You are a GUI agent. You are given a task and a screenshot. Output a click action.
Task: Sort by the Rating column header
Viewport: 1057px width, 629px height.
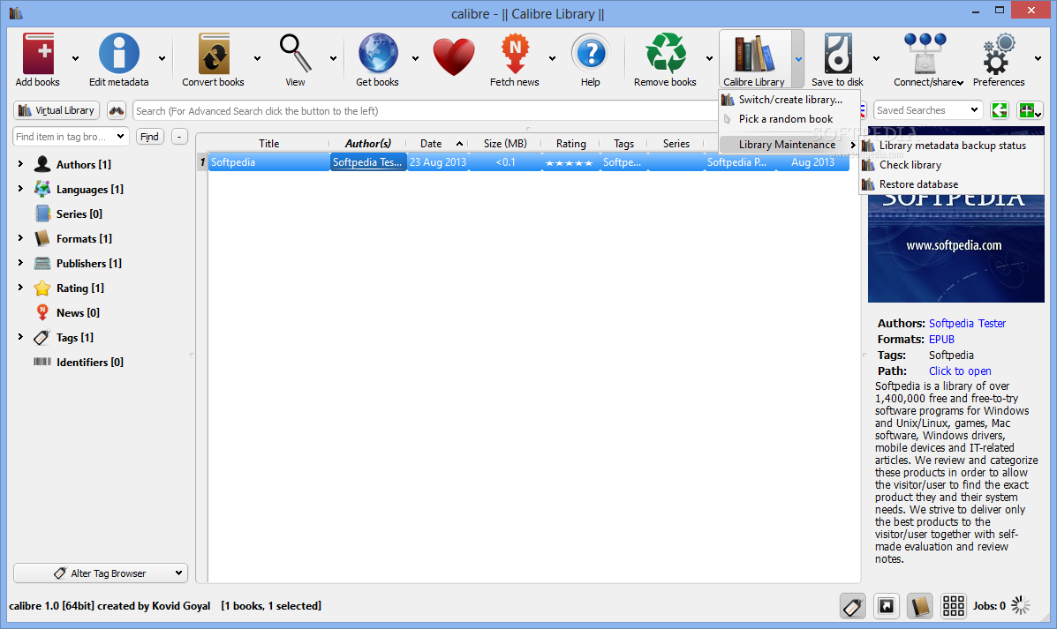pyautogui.click(x=570, y=144)
